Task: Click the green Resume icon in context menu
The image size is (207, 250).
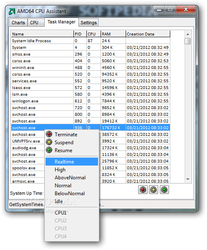Action: click(x=49, y=150)
